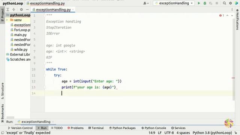Click pythonLoop breadcrumb in navigation bar
Screen dimensions: 240x135
(13, 3)
